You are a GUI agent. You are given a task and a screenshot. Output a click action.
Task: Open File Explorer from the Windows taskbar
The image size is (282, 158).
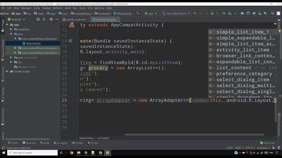79,153
